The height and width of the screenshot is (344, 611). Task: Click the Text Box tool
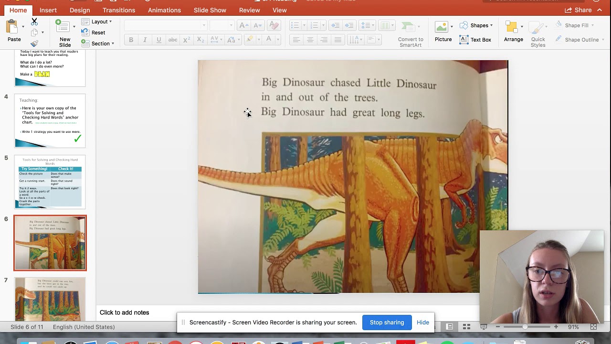click(475, 40)
